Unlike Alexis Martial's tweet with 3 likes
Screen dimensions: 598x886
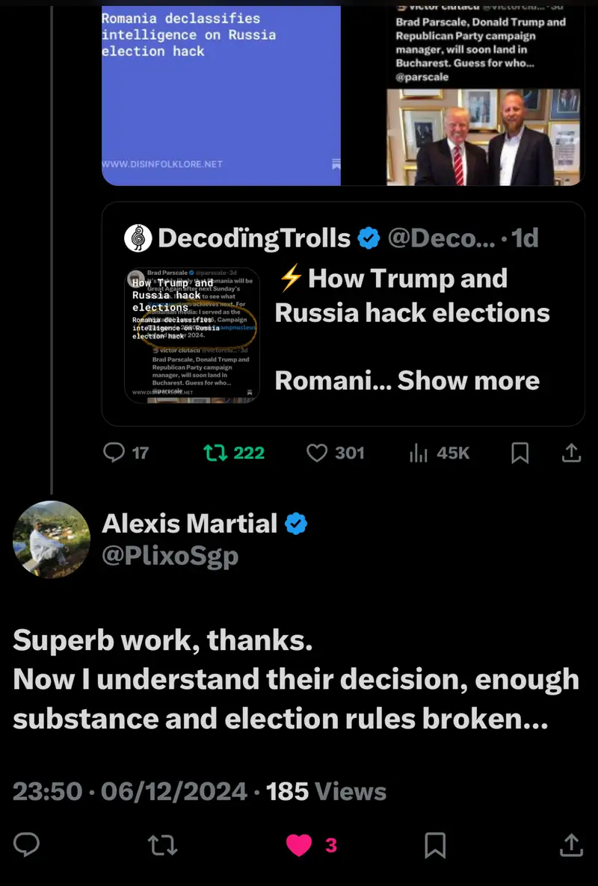coord(300,845)
